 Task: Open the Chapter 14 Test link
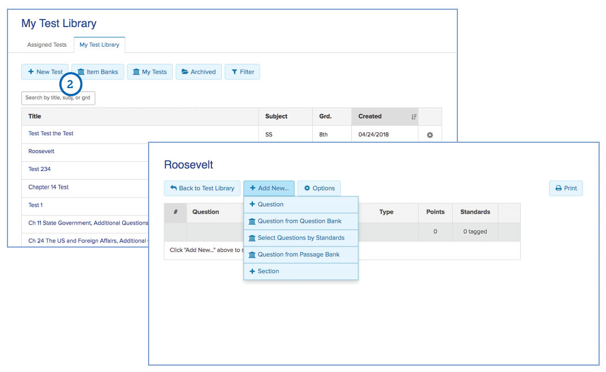pyautogui.click(x=48, y=187)
